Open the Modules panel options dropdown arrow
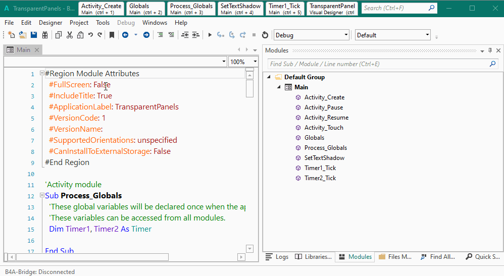The image size is (504, 276). [x=482, y=51]
